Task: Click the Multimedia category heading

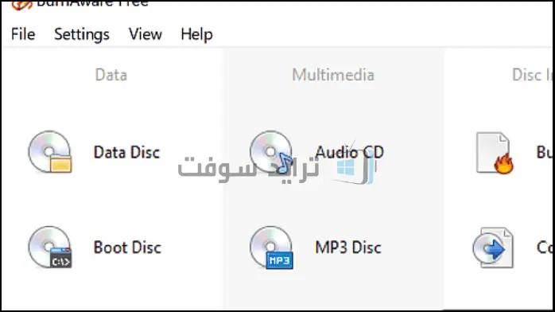Action: click(x=333, y=75)
